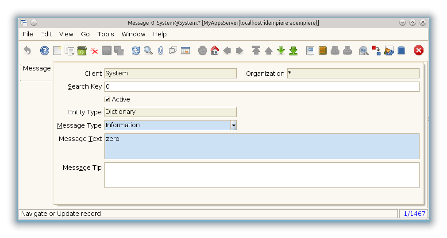Screen dimensions: 447x238
Task: Open the Window menu
Action: point(133,34)
